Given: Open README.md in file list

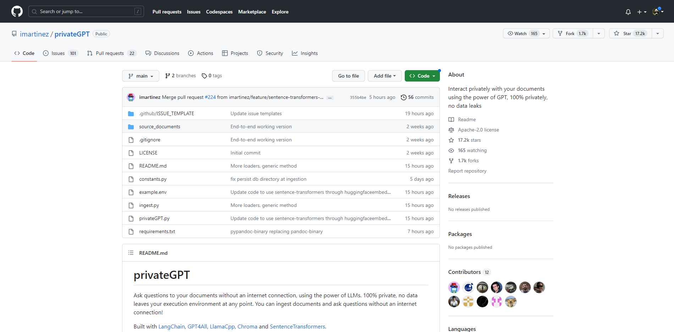Looking at the screenshot, I should click(x=153, y=166).
